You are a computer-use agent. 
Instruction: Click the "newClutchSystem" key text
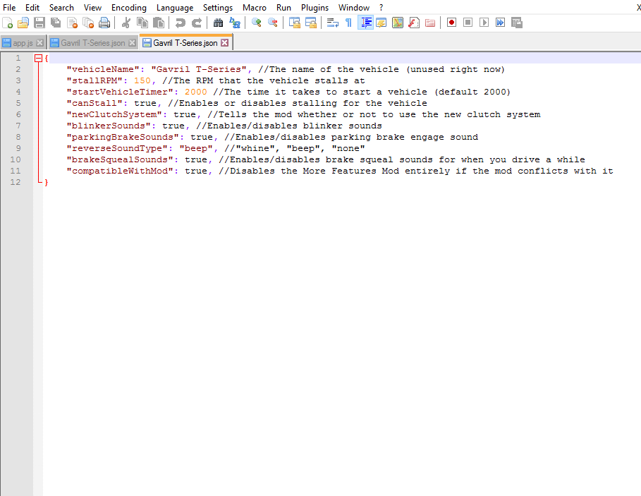114,114
